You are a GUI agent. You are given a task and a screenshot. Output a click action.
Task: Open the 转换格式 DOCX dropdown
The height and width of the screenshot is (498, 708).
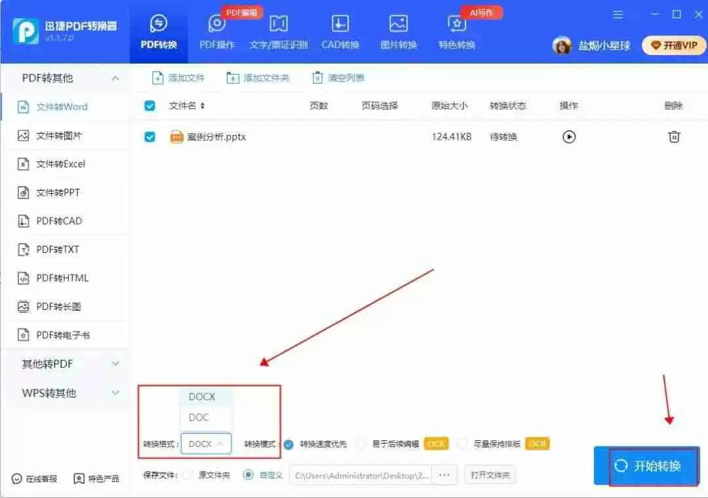point(206,444)
